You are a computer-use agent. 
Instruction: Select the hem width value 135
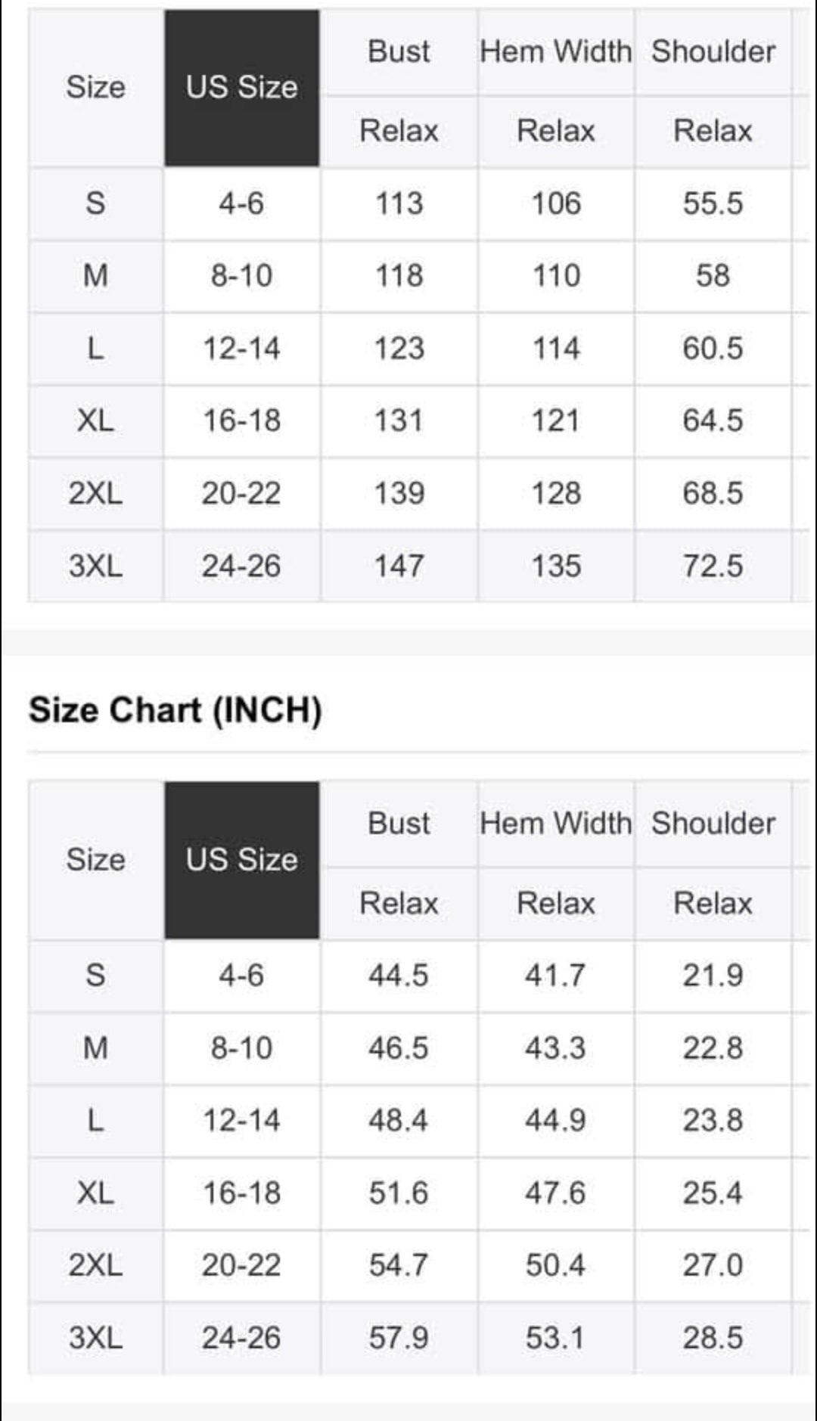556,566
